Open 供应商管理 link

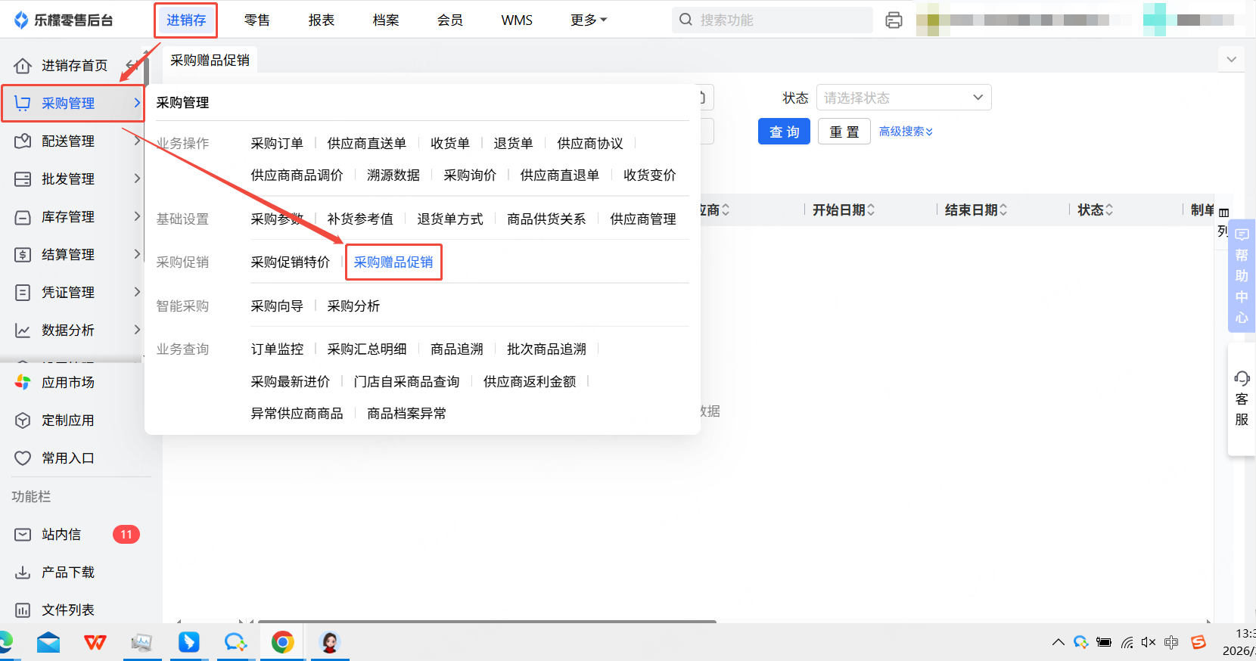(643, 219)
